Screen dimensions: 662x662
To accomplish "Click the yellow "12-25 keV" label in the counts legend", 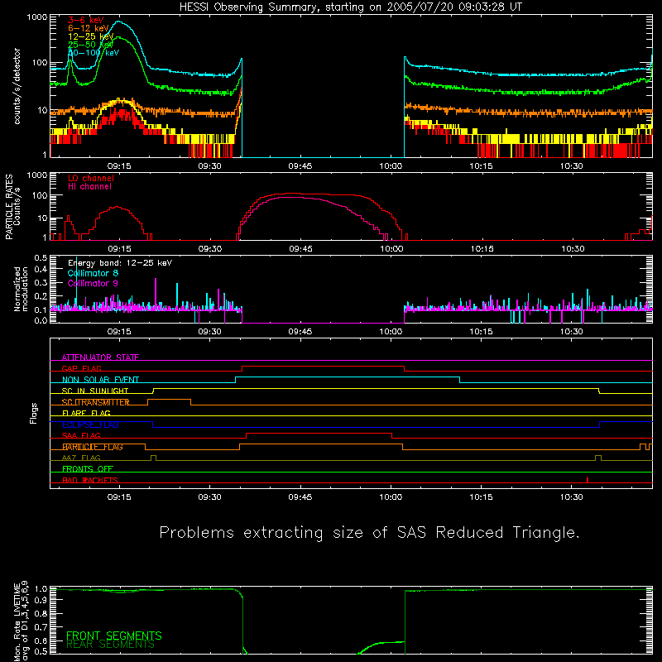I will [91, 36].
